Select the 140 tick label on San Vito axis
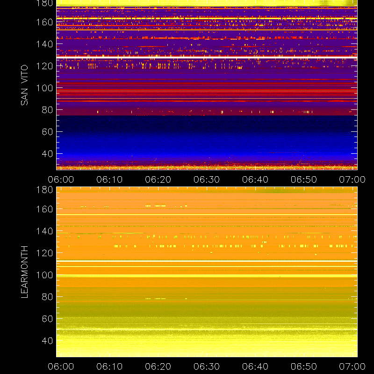 click(x=44, y=44)
